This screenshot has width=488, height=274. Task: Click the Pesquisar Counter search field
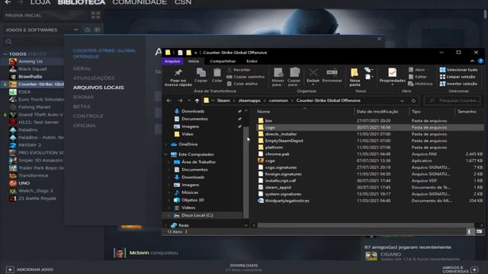click(452, 100)
